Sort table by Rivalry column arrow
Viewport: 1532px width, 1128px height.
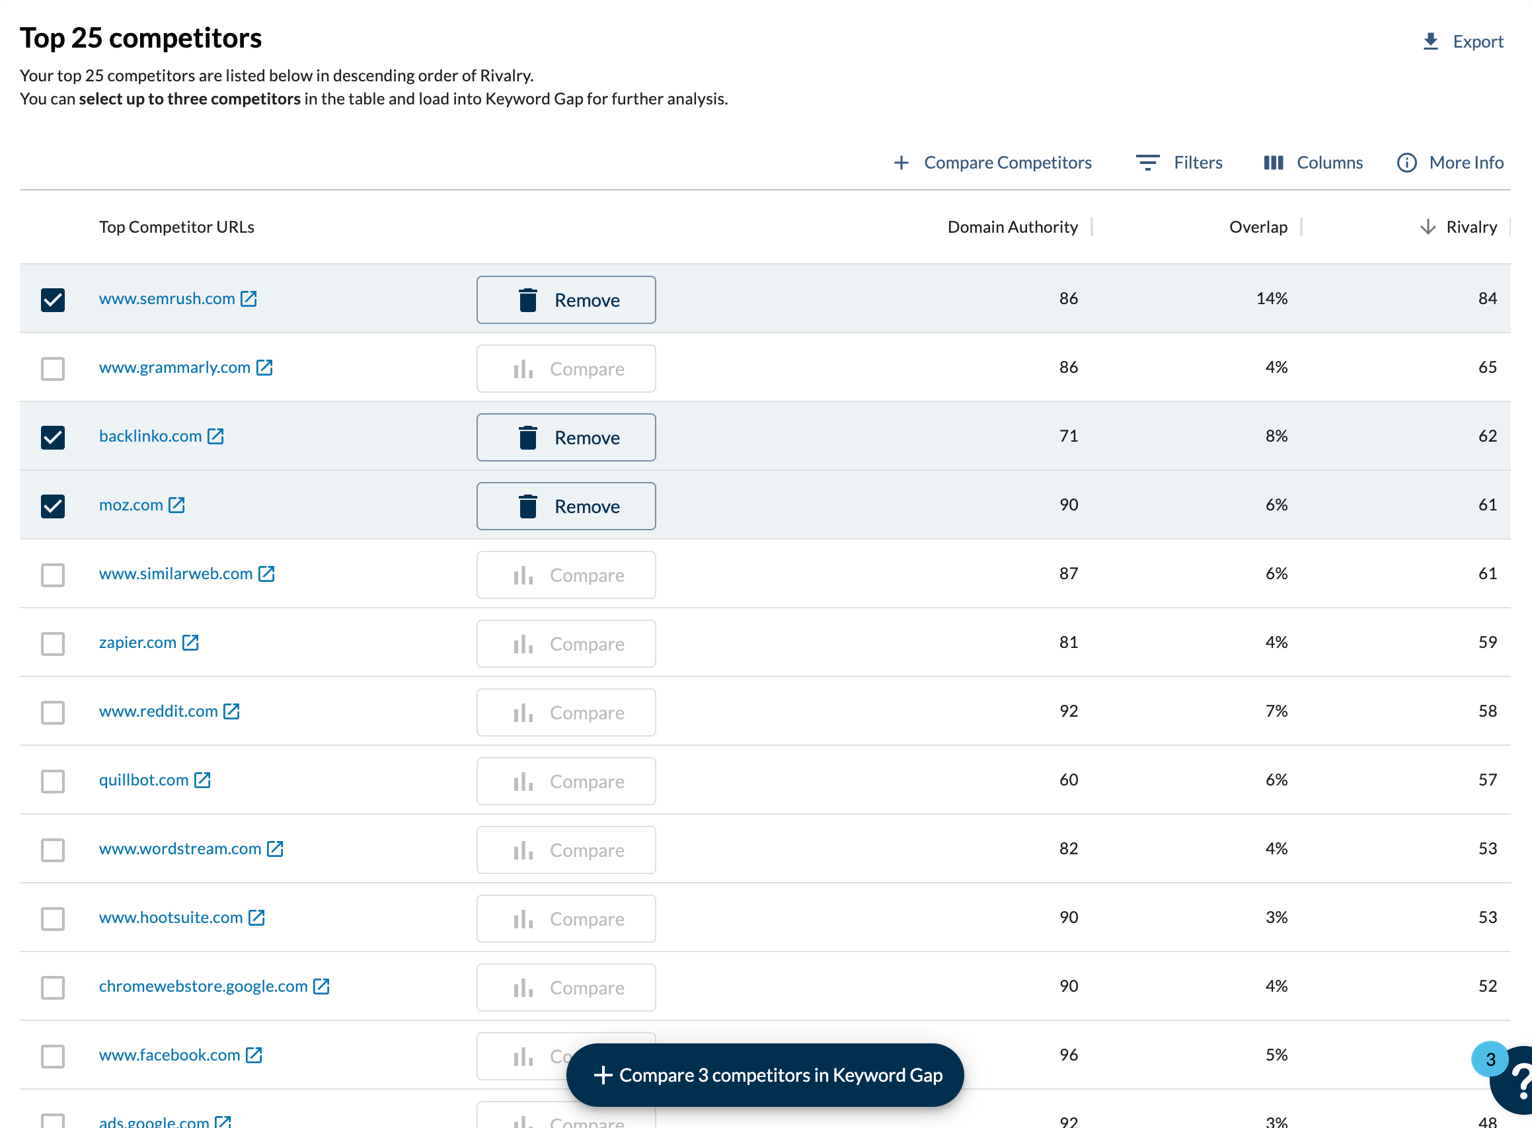click(1427, 227)
